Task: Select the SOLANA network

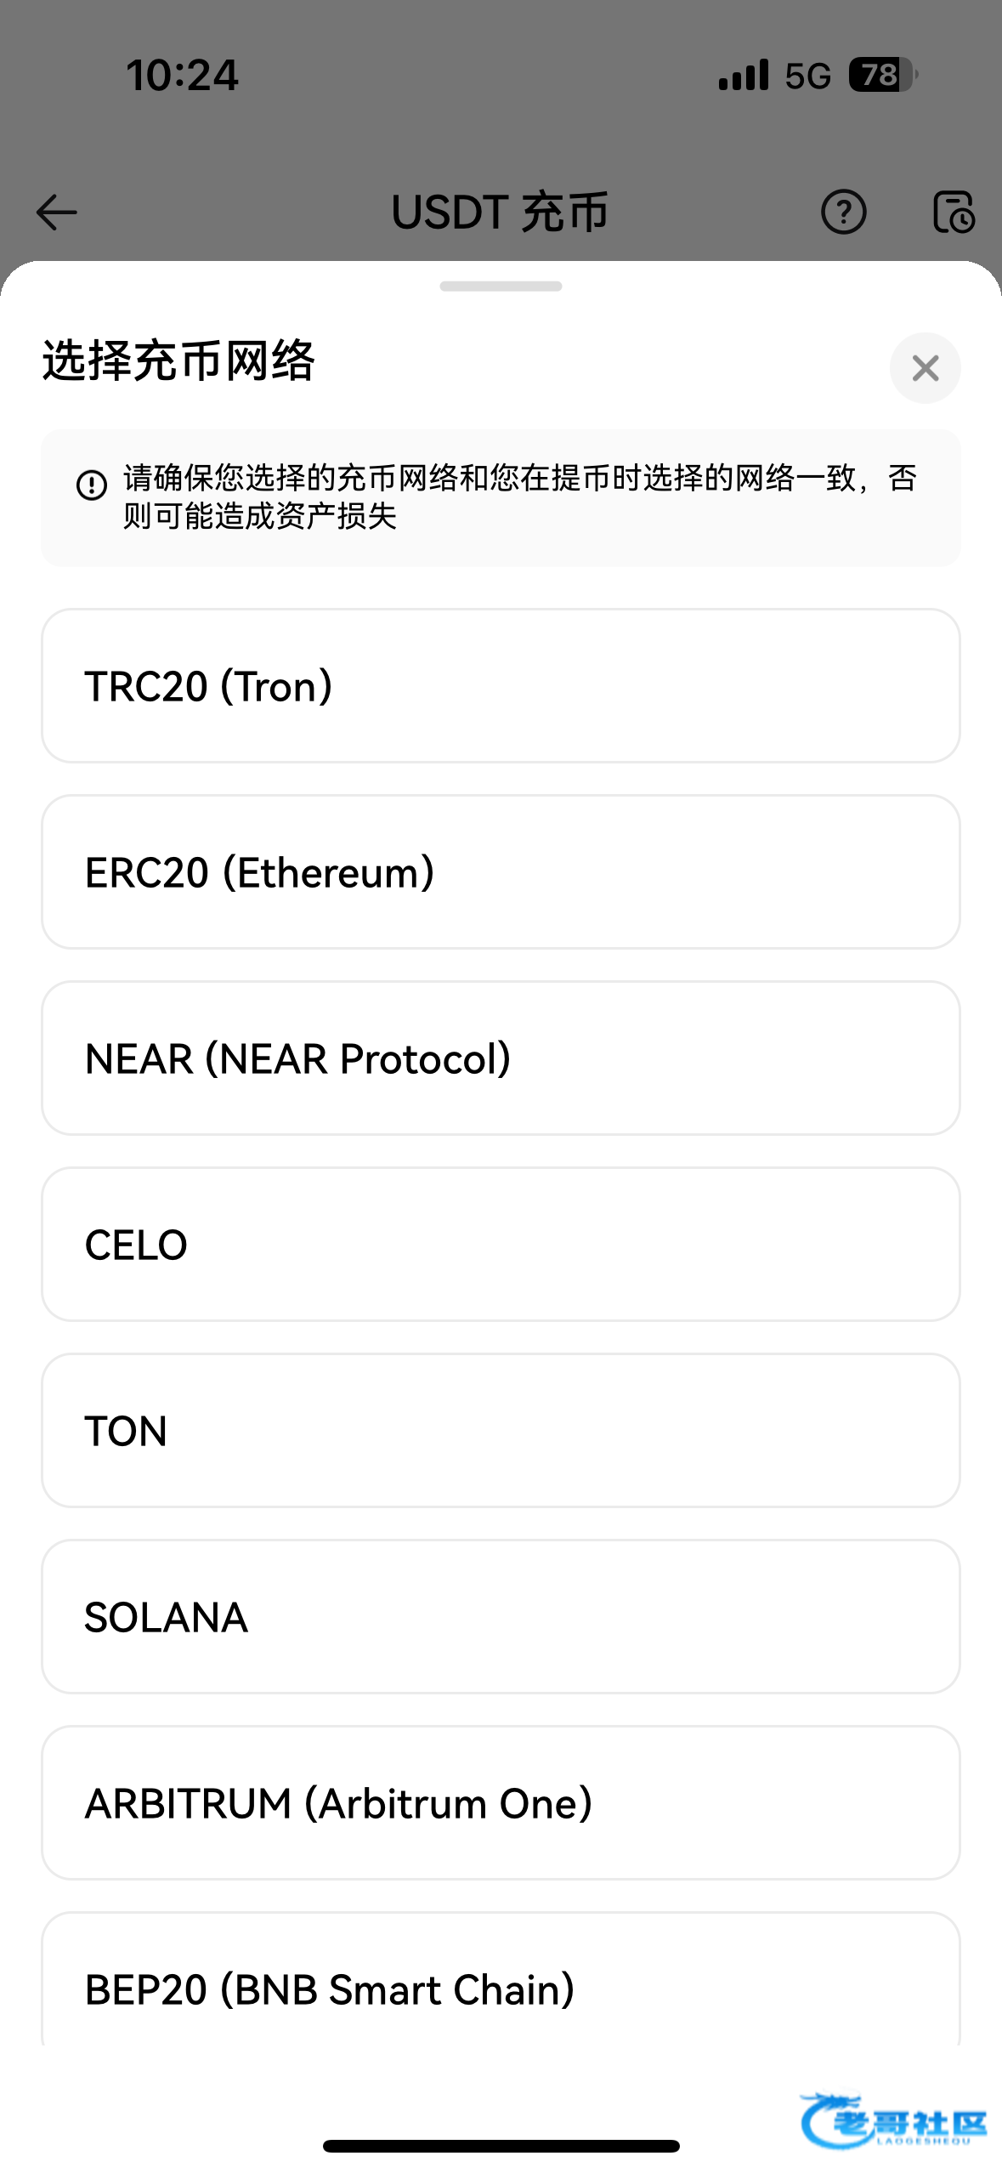Action: 501,1617
